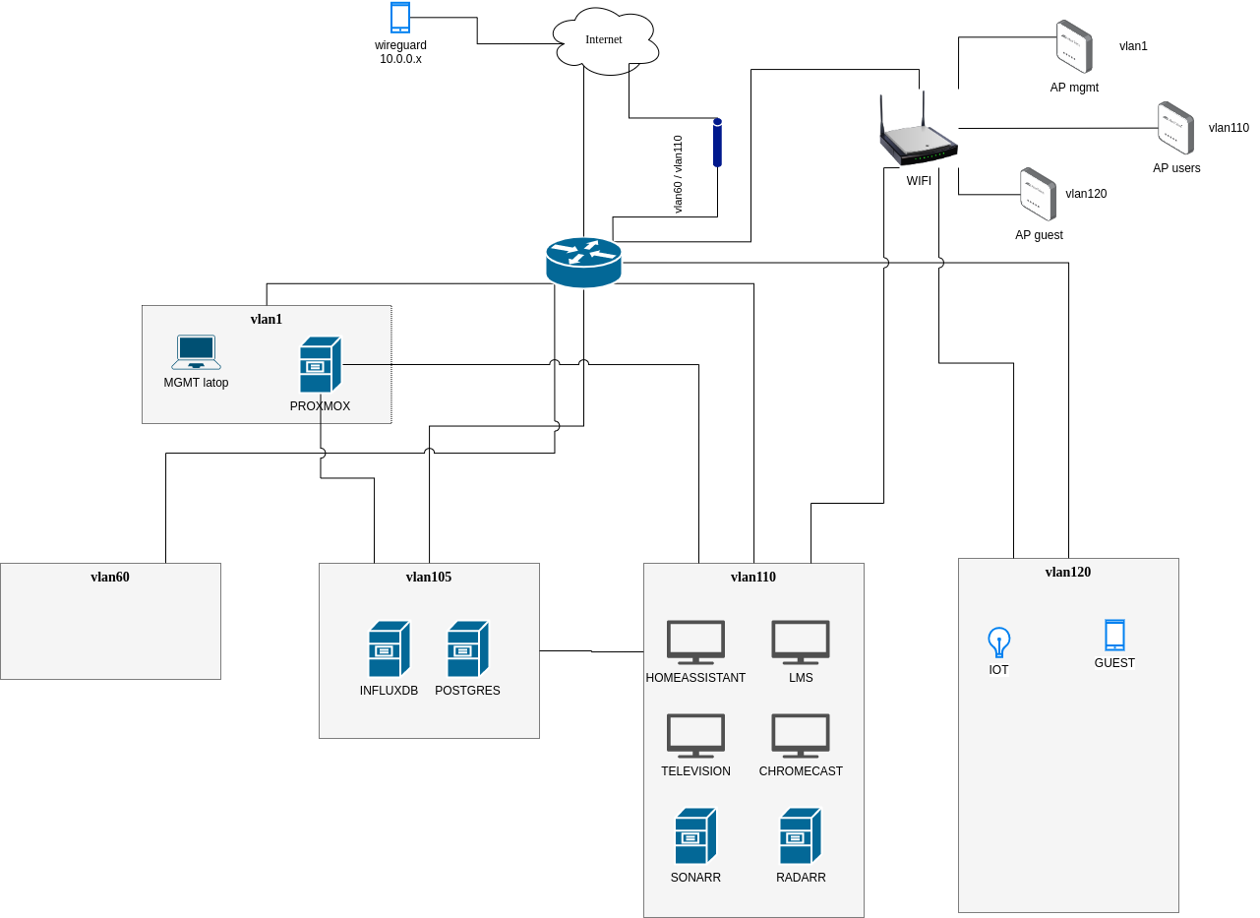
Task: Select the PROXMOX server icon
Action: point(321,364)
